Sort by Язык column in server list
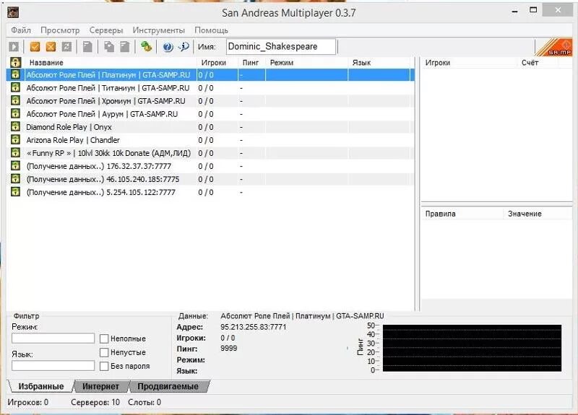Screen dimensions: 578x415 pos(380,63)
